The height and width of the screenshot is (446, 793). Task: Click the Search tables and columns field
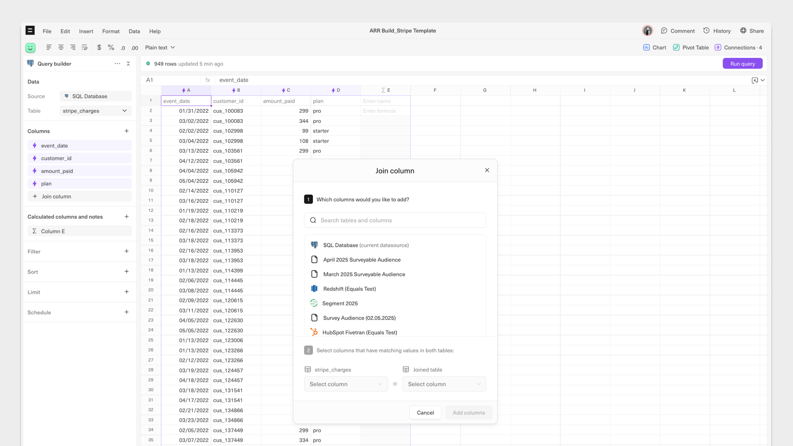pos(395,220)
